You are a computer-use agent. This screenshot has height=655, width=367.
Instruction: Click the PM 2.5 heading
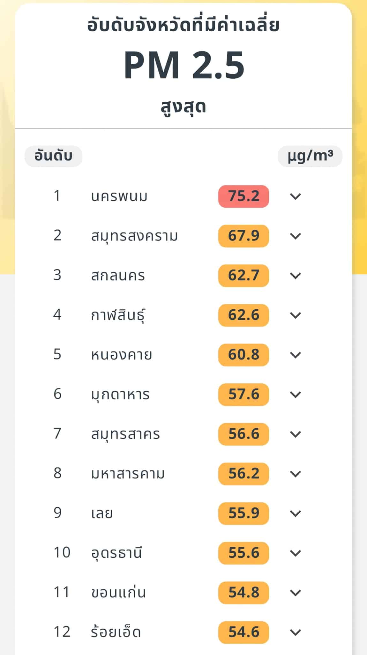pos(184,65)
